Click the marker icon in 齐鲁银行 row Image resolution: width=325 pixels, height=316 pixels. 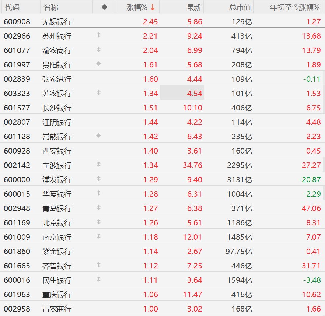[99, 265]
